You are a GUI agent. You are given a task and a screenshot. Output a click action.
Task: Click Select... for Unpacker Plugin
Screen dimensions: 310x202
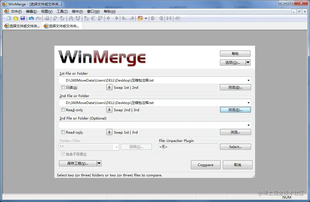[x=235, y=147]
